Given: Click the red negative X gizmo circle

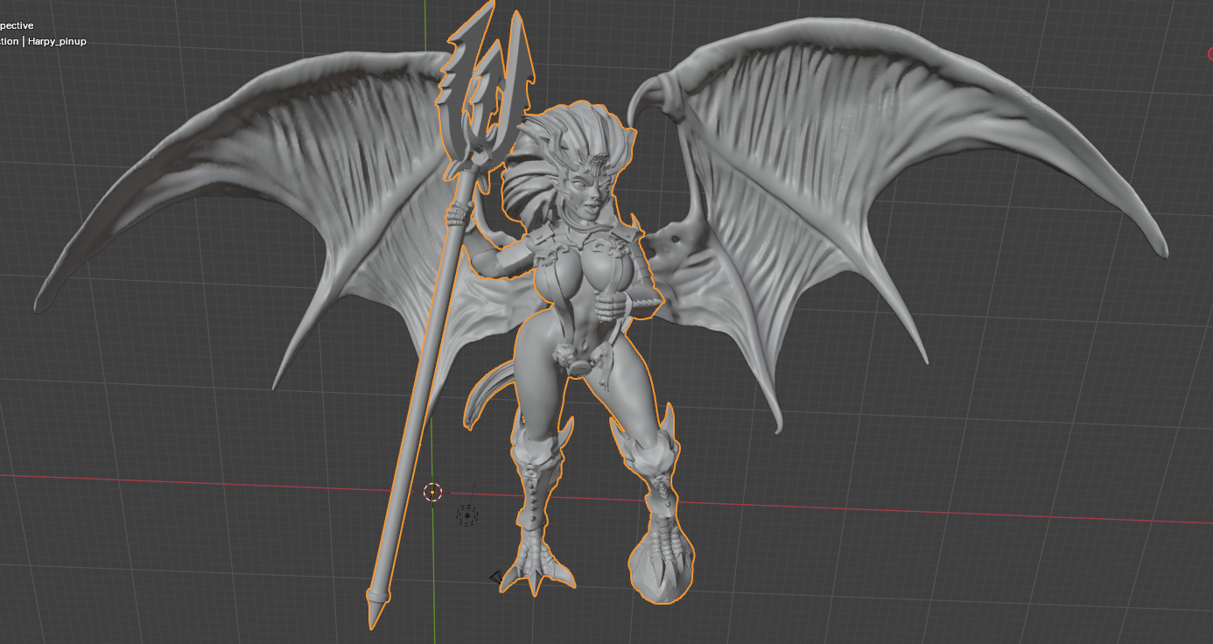Looking at the screenshot, I should click(1209, 54).
